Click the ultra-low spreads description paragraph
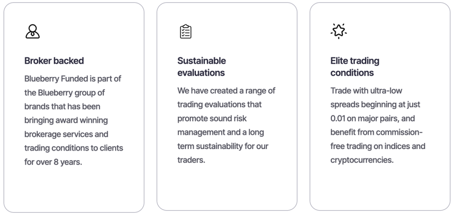The width and height of the screenshot is (453, 215). click(378, 125)
